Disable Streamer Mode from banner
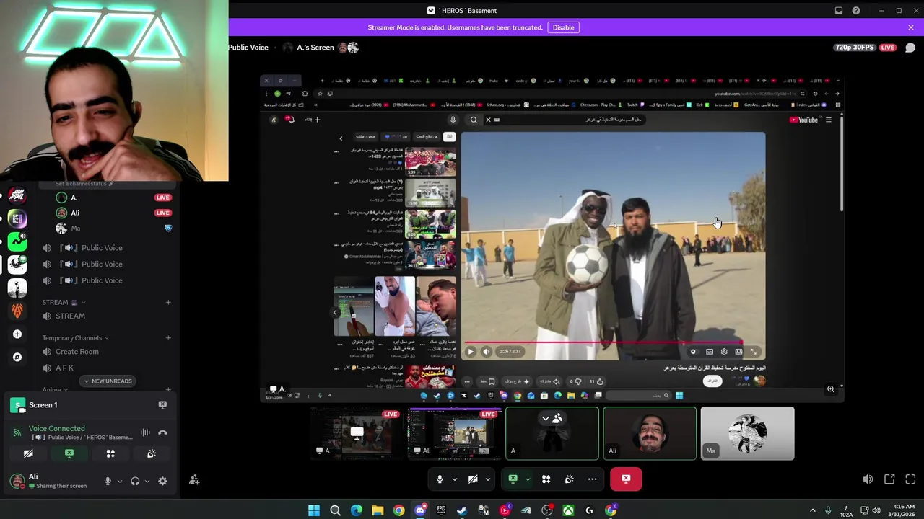The image size is (924, 519). pyautogui.click(x=563, y=27)
